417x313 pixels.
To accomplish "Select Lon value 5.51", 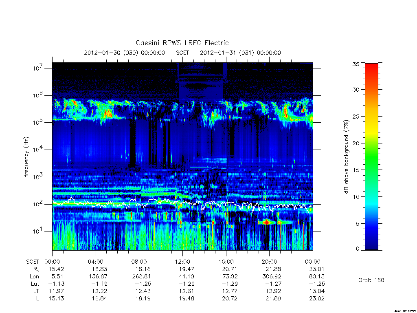I will coord(58,277).
